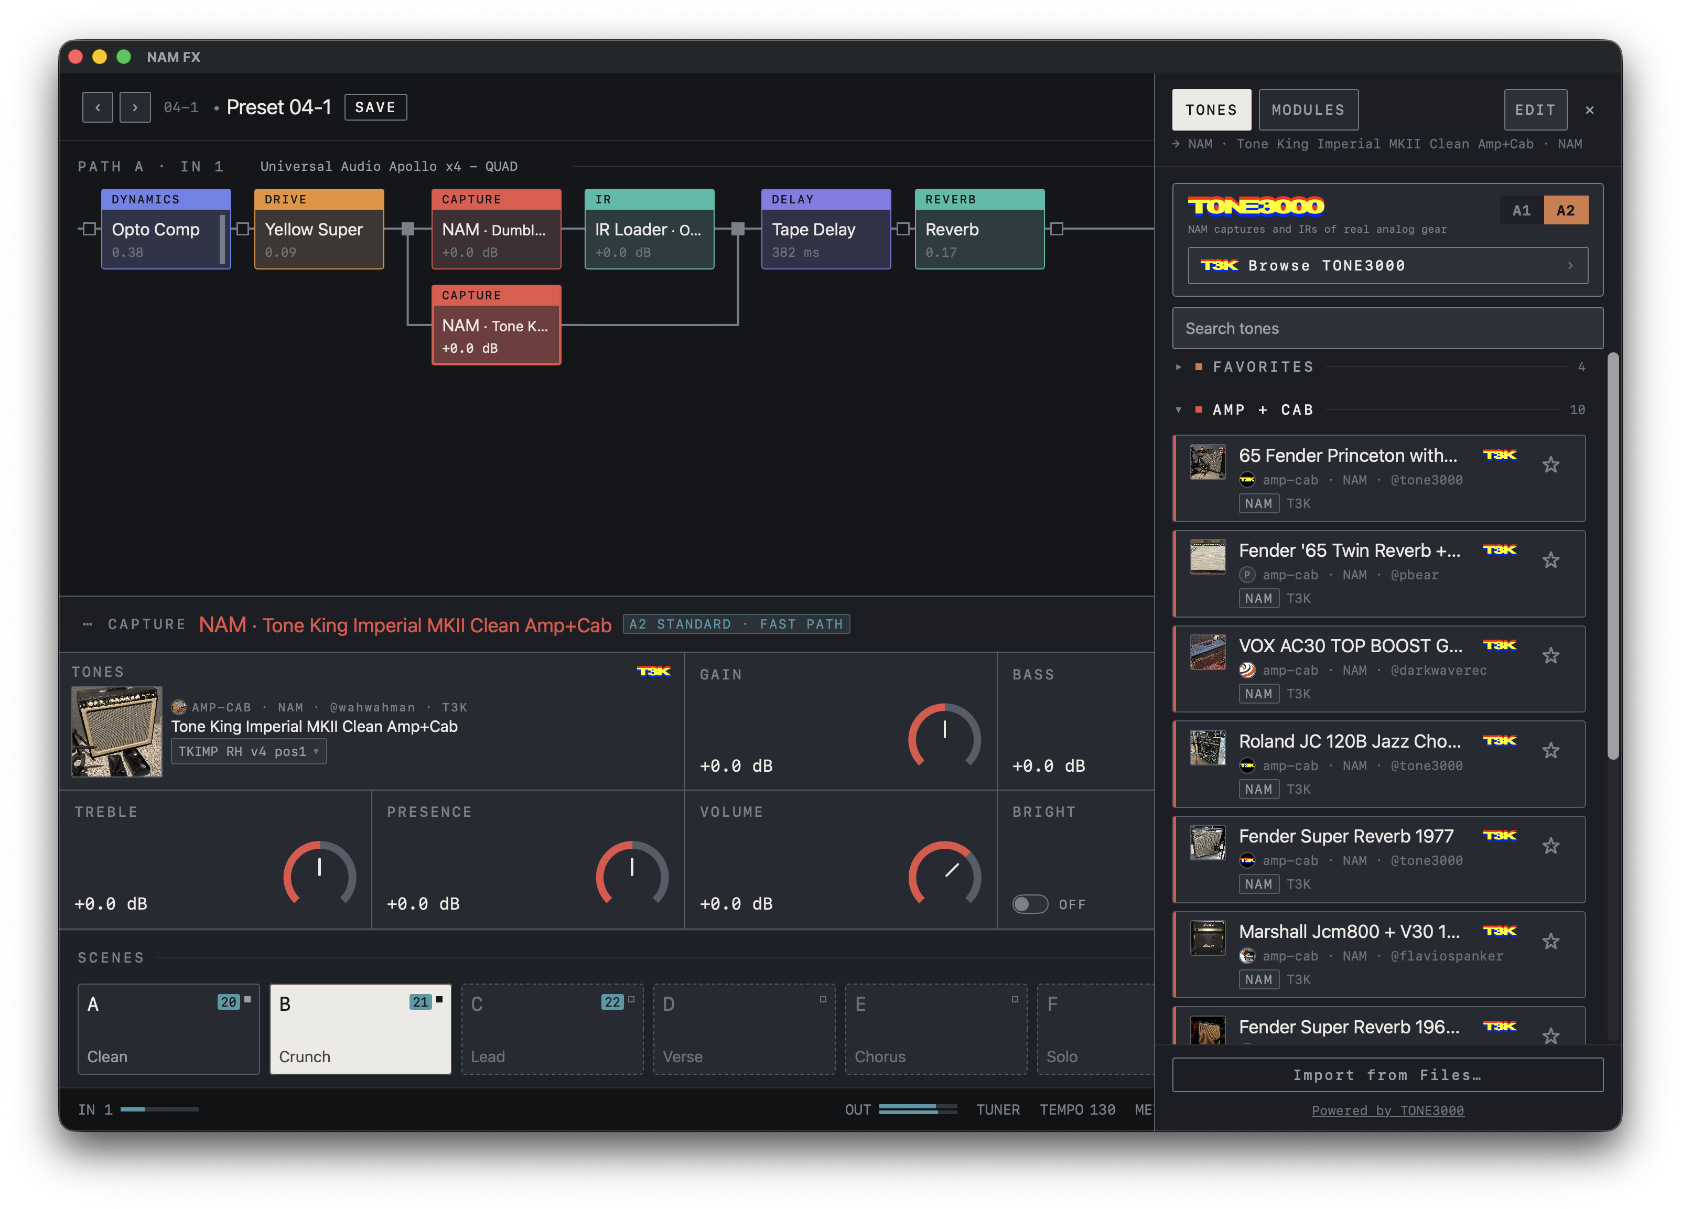Switch to the TONES tab
The width and height of the screenshot is (1681, 1209).
tap(1211, 110)
